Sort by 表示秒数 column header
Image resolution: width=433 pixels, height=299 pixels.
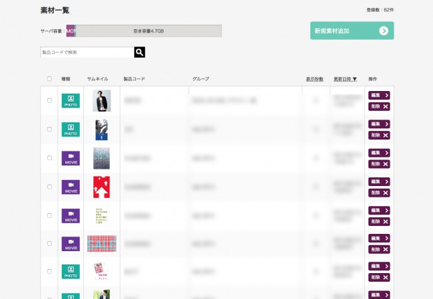[x=314, y=79]
